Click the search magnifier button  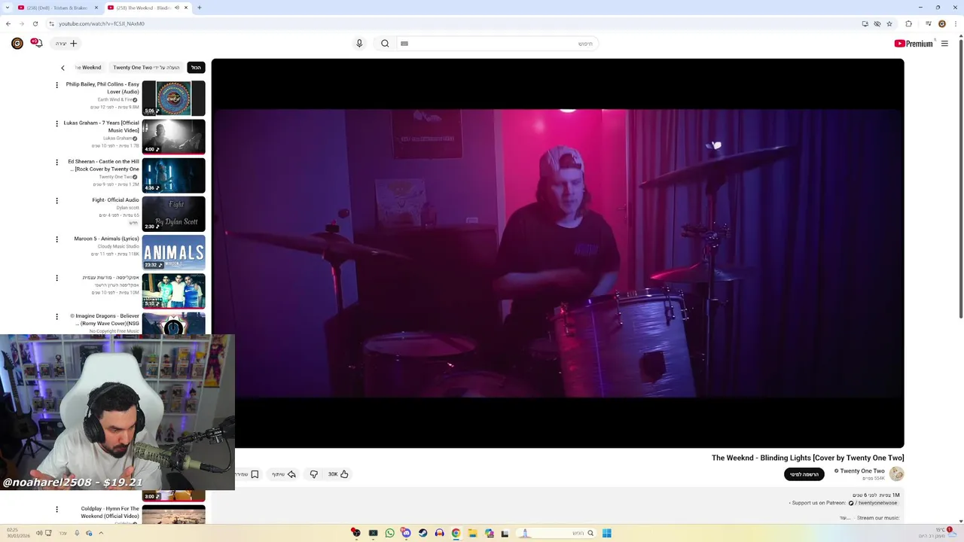[x=385, y=44]
